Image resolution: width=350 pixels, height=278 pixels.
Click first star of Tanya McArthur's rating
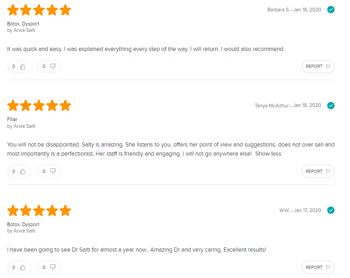(x=13, y=106)
